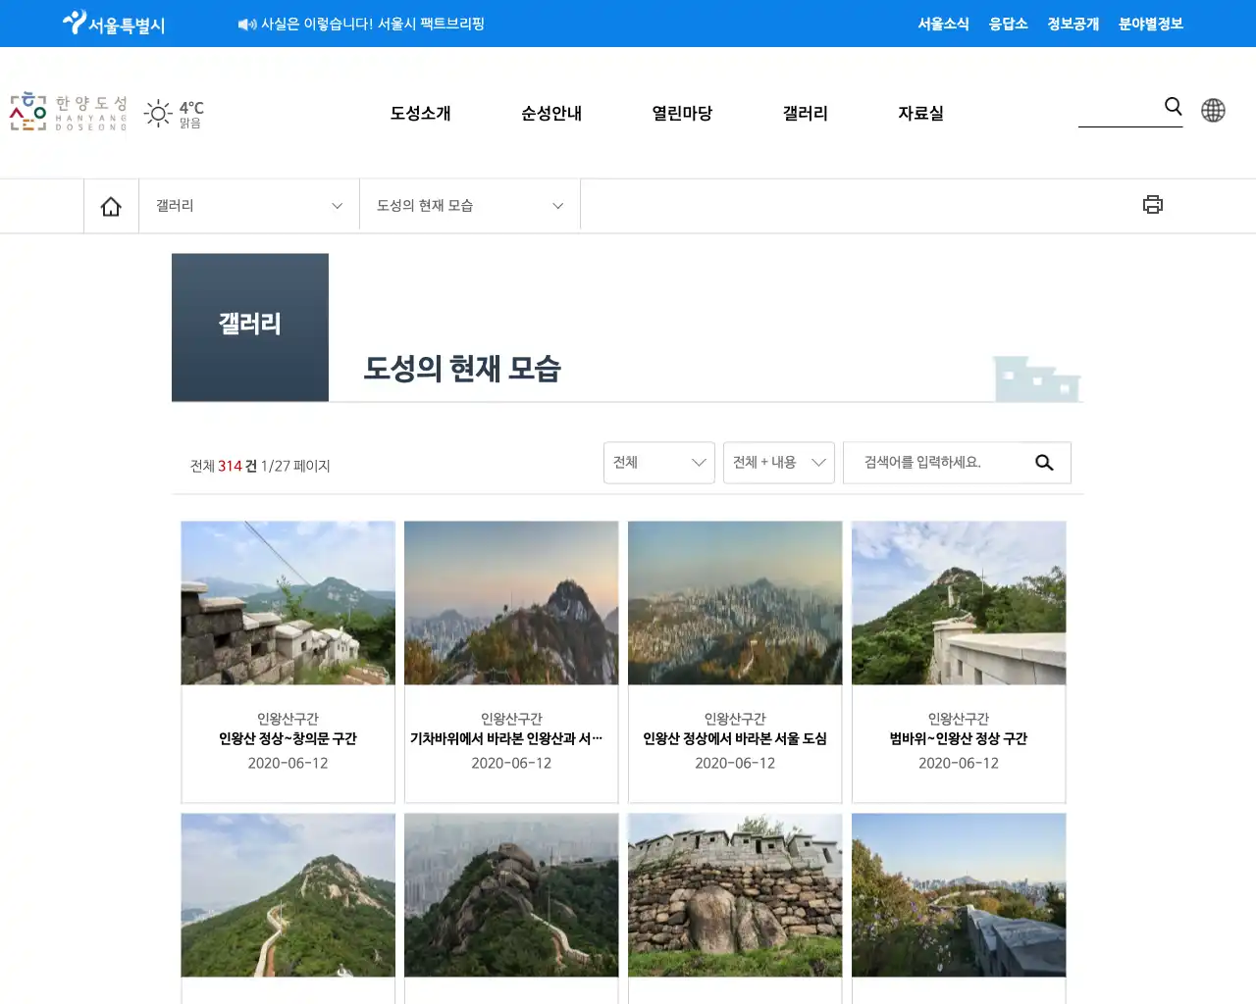The height and width of the screenshot is (1004, 1256).
Task: Click the weather icon showing 4°C
Action: [x=158, y=114]
